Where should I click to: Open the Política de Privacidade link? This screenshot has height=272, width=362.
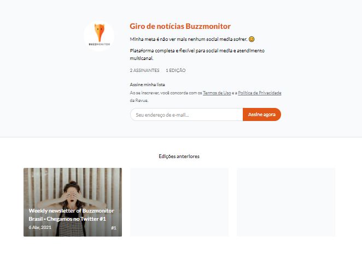tap(260, 93)
